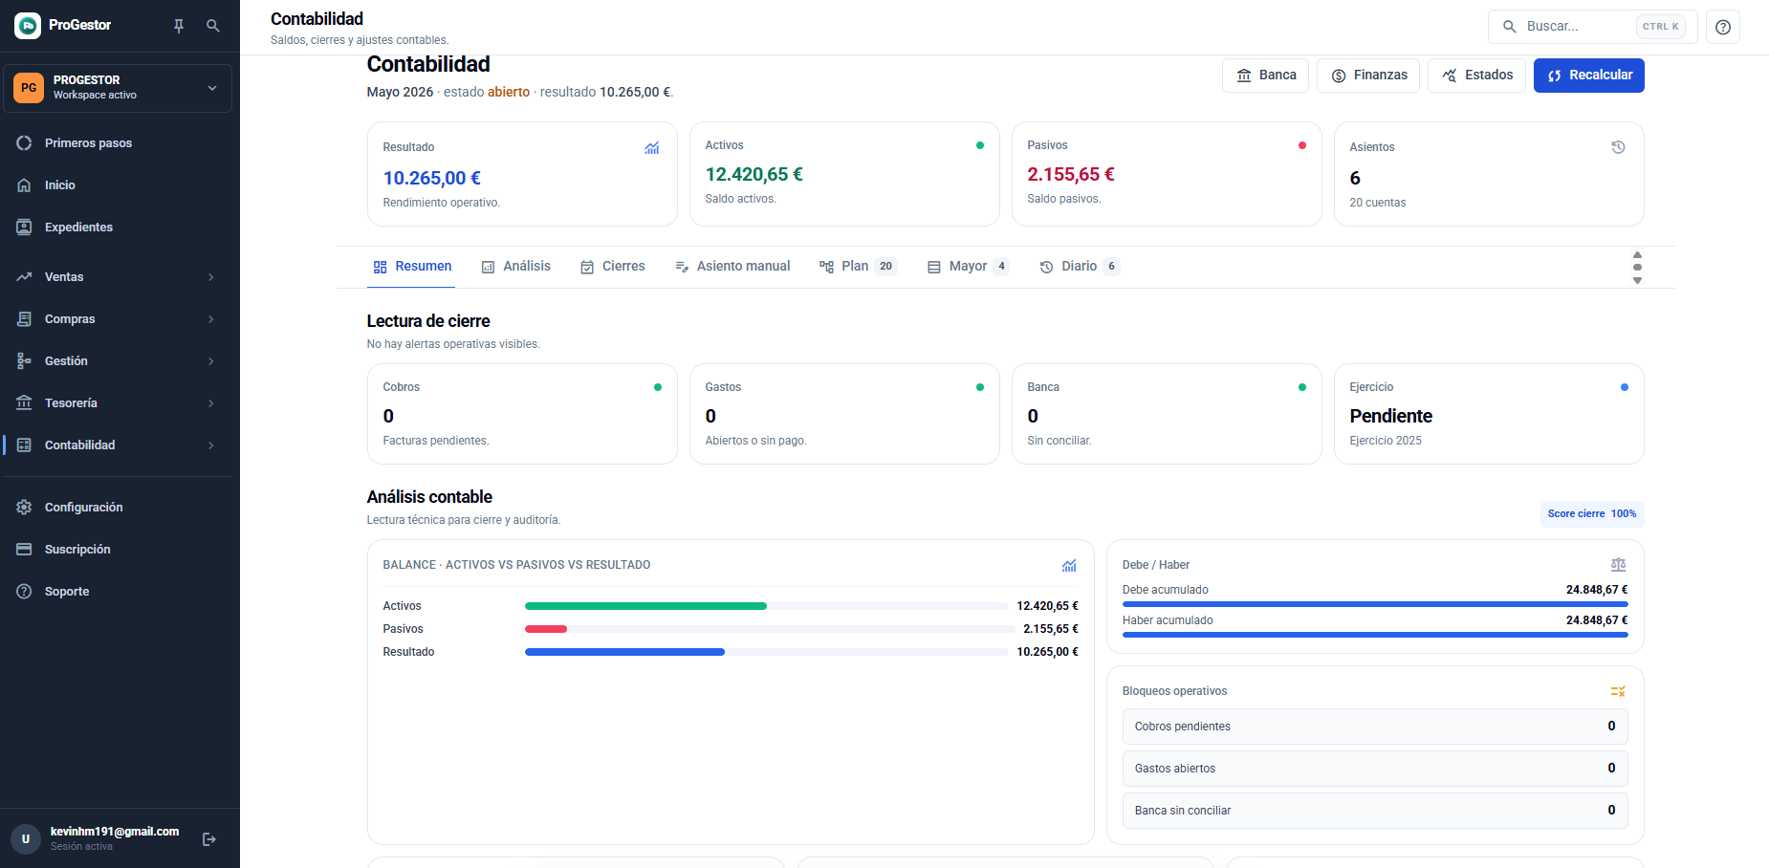The height and width of the screenshot is (868, 1769).
Task: Focus the Buscar search field
Action: pos(1592,27)
